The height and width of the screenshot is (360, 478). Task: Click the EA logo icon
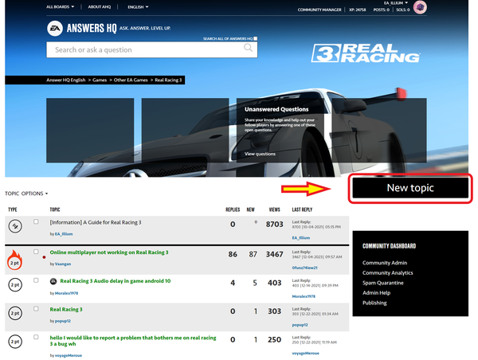[55, 29]
